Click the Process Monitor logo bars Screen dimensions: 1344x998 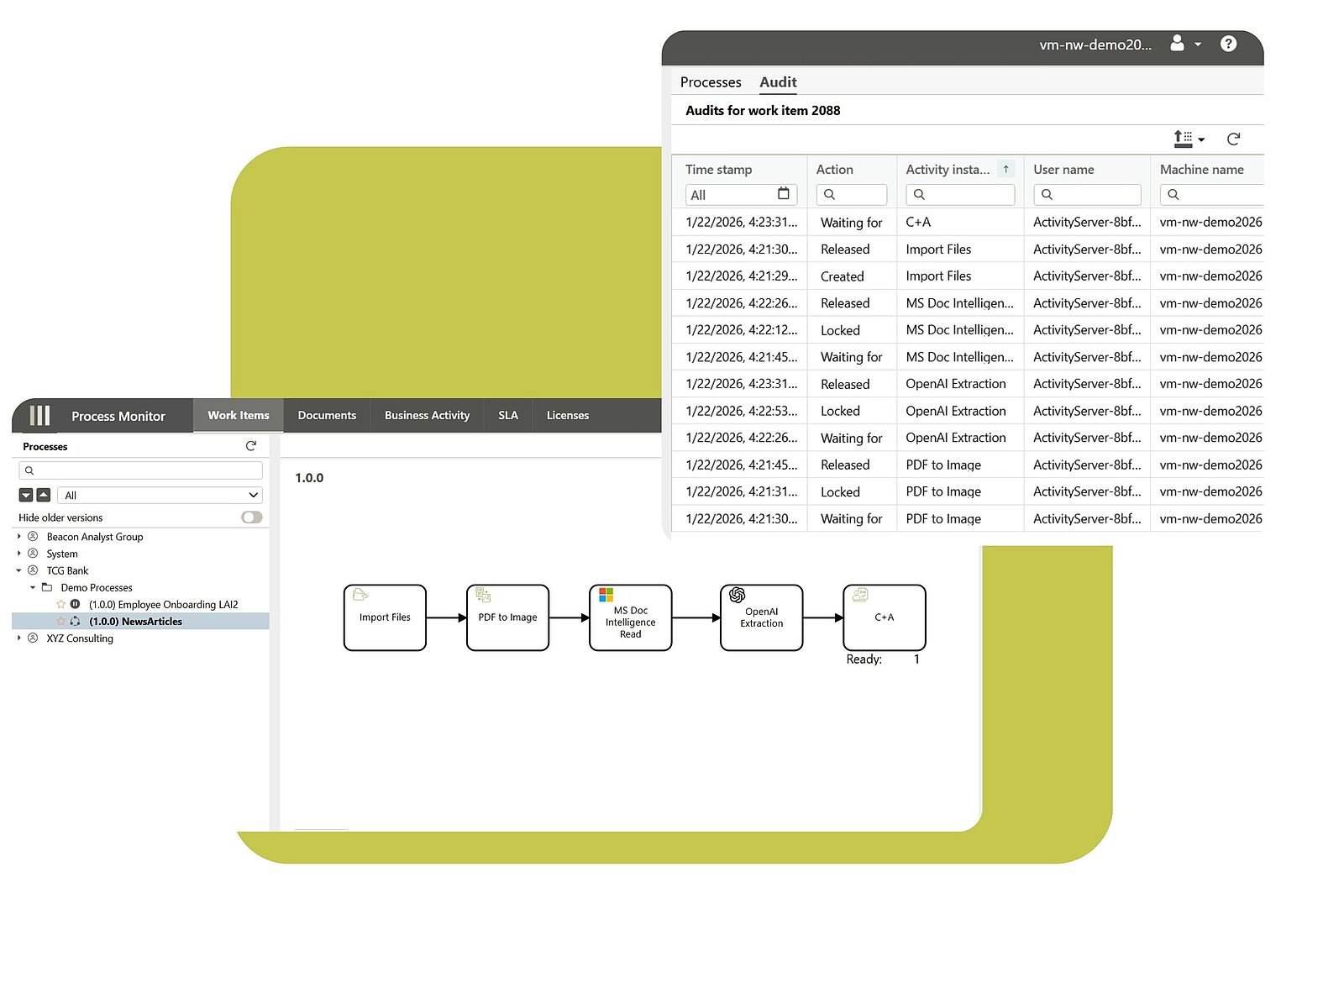[x=39, y=416]
